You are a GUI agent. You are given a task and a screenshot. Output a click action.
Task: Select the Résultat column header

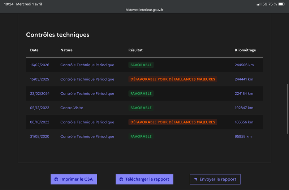135,50
